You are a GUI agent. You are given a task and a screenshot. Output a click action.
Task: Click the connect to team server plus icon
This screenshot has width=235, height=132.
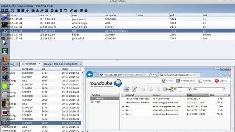tap(2, 11)
